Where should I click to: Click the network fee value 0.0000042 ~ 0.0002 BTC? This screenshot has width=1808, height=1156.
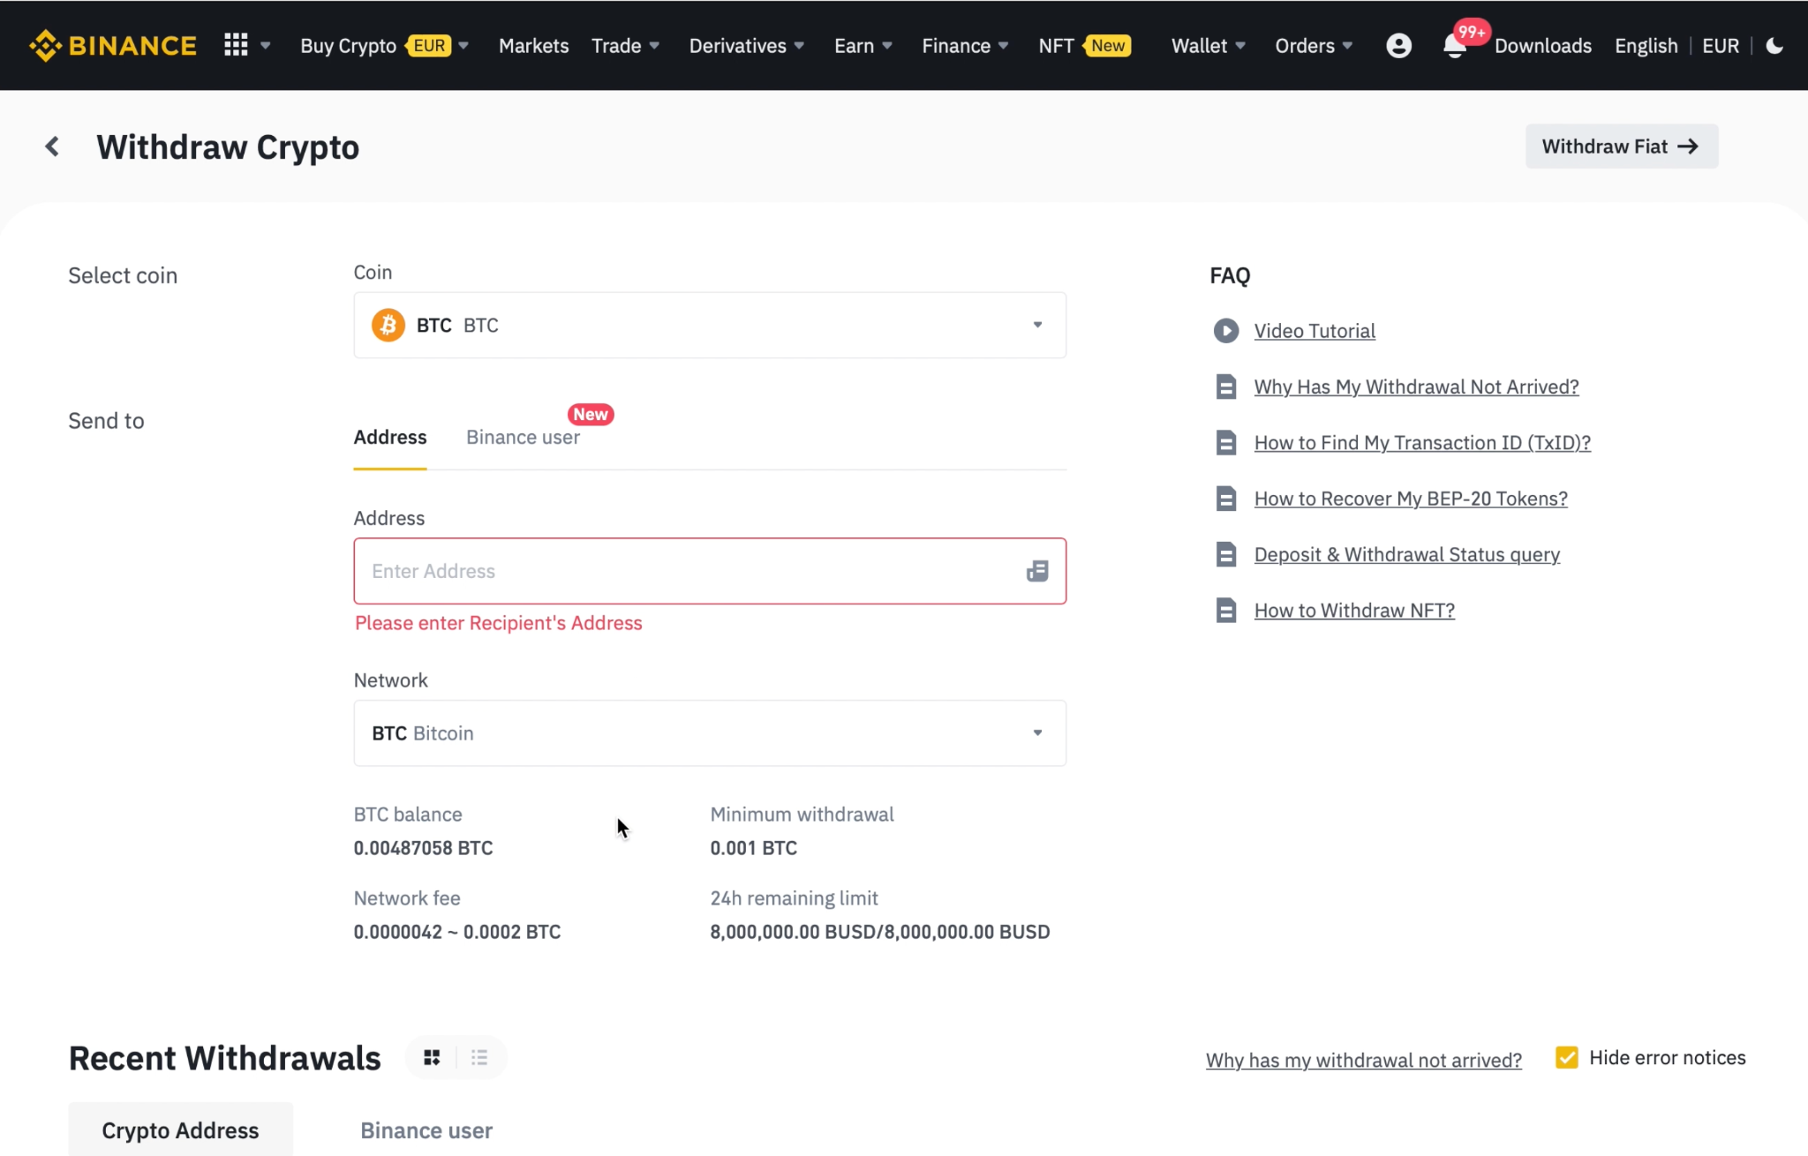pyautogui.click(x=457, y=932)
